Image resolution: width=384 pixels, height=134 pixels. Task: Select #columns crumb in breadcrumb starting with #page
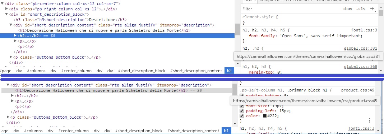36,71
